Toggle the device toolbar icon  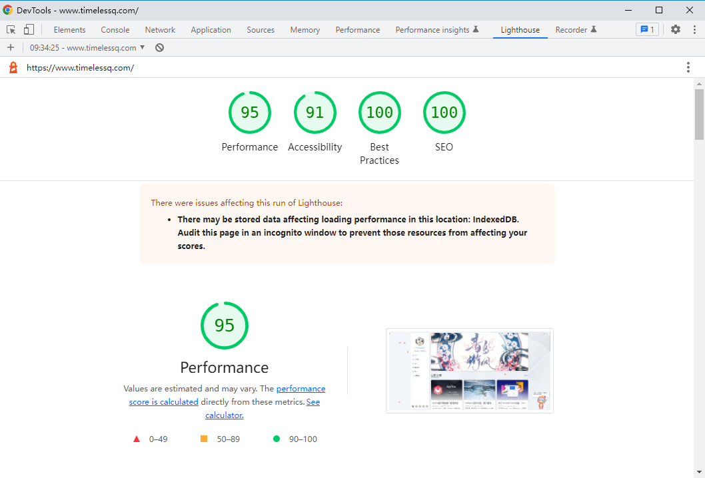[29, 30]
